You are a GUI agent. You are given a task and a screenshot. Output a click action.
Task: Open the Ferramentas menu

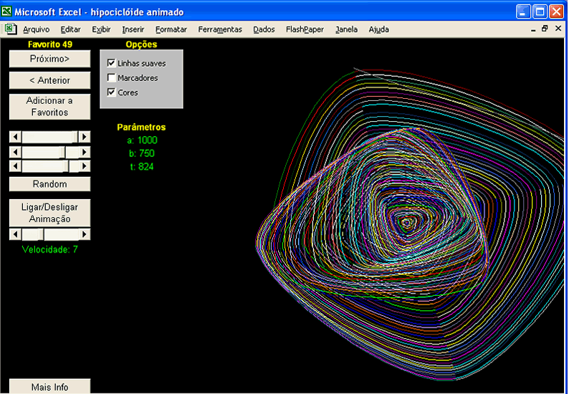(x=220, y=29)
